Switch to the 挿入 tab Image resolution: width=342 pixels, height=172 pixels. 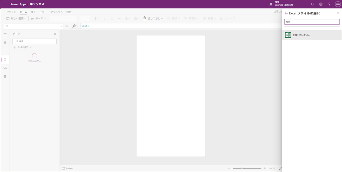pos(33,12)
